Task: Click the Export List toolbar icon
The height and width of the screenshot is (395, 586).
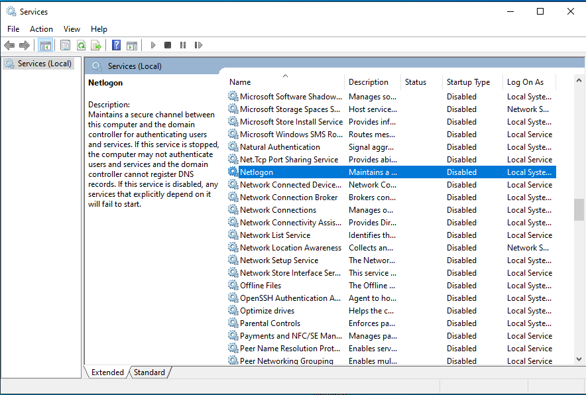Action: tap(96, 45)
